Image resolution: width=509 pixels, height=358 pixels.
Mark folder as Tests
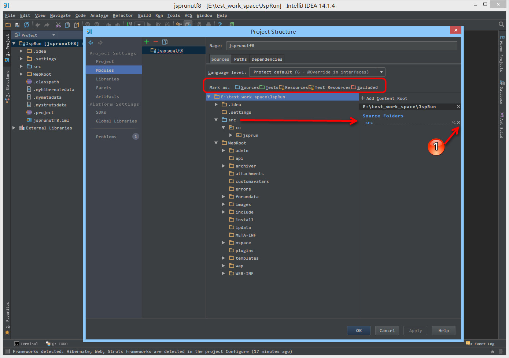click(x=269, y=87)
